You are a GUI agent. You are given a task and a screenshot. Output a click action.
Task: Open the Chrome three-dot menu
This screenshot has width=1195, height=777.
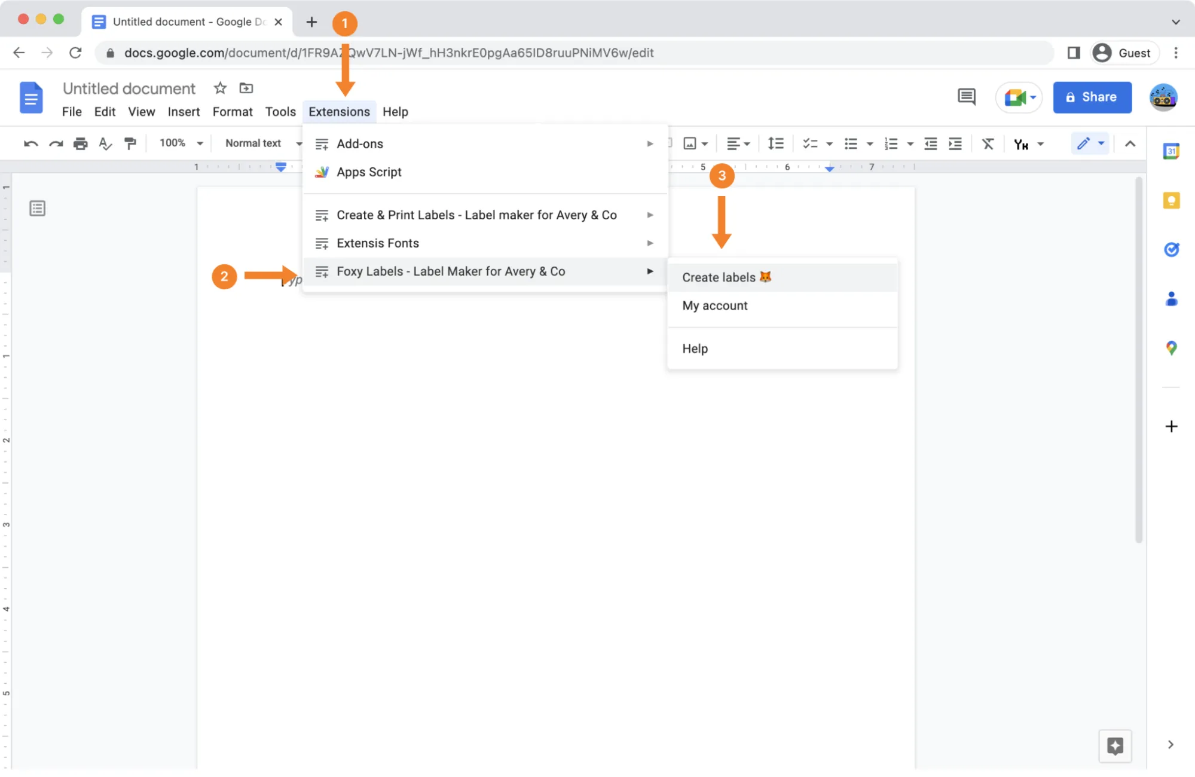[x=1175, y=53]
